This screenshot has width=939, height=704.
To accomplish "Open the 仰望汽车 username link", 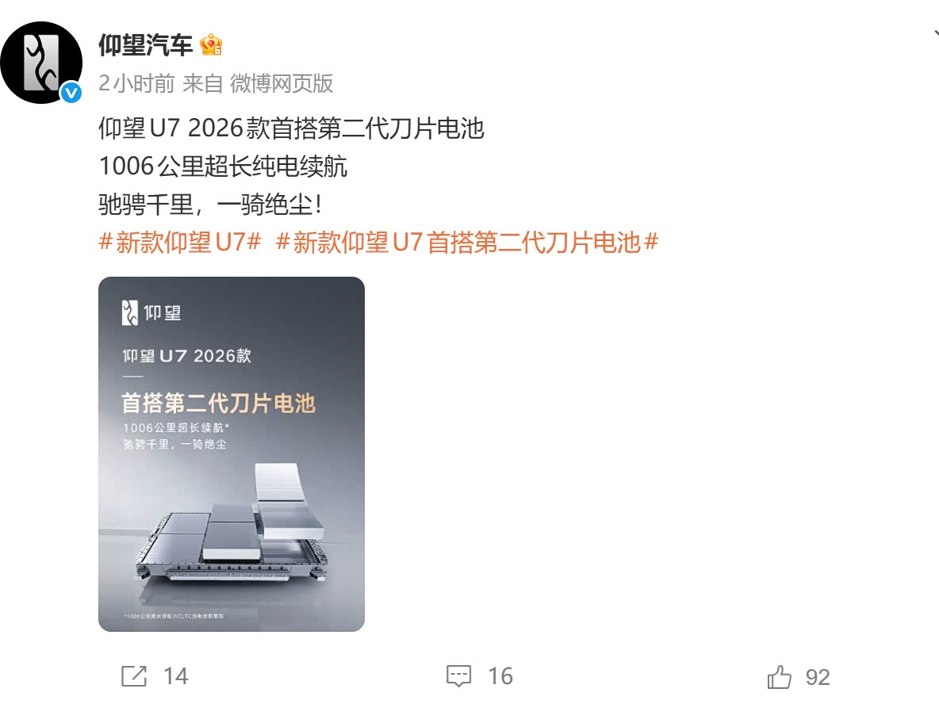I will coord(145,45).
